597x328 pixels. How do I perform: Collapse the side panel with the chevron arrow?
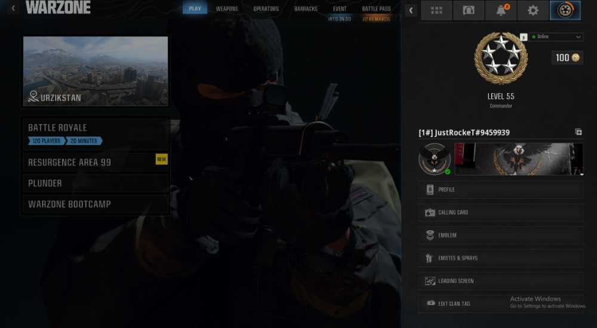tap(411, 10)
